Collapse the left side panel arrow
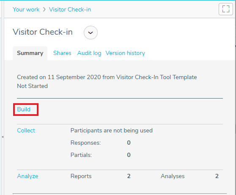Image resolution: width=236 pixels, height=195 pixels. [3, 137]
